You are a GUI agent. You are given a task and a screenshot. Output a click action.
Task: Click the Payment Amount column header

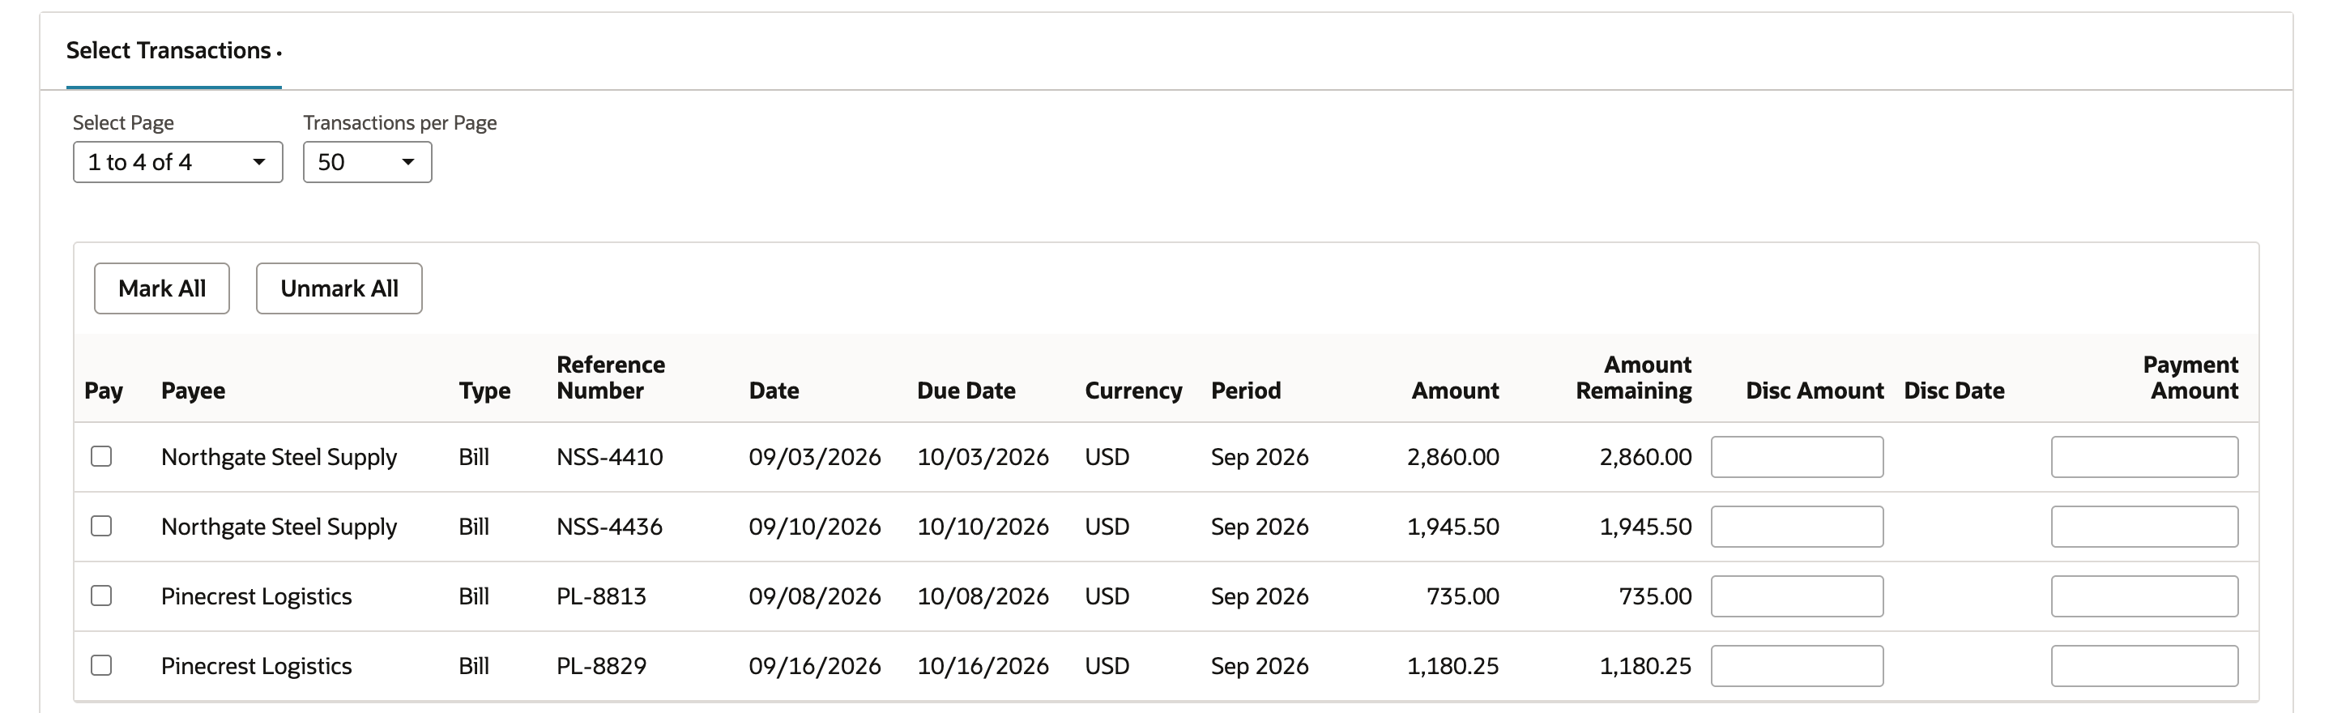2190,378
